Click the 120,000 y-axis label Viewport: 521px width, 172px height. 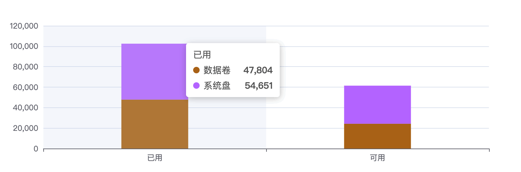coord(24,26)
